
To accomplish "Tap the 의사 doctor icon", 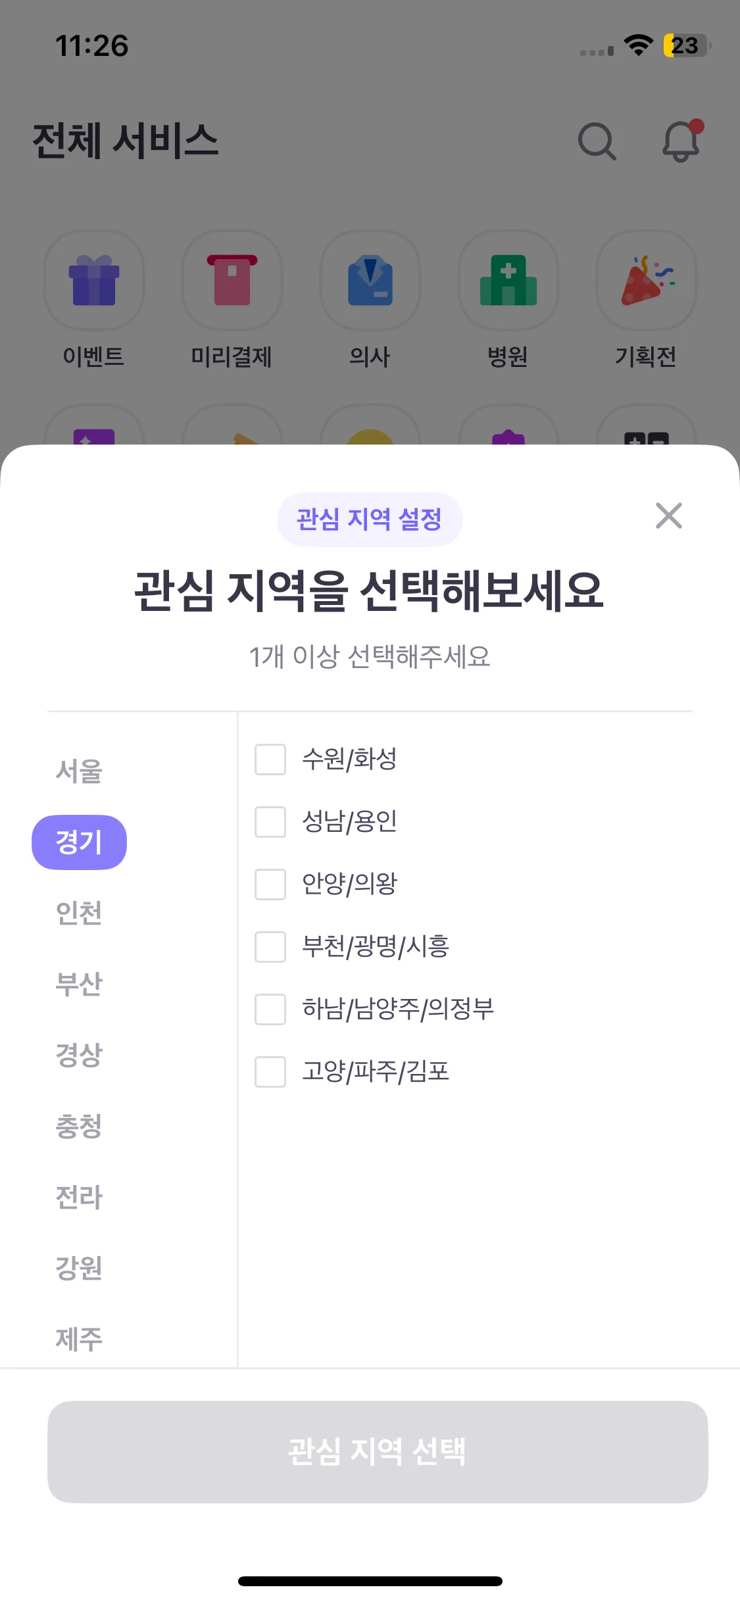I will pos(370,280).
